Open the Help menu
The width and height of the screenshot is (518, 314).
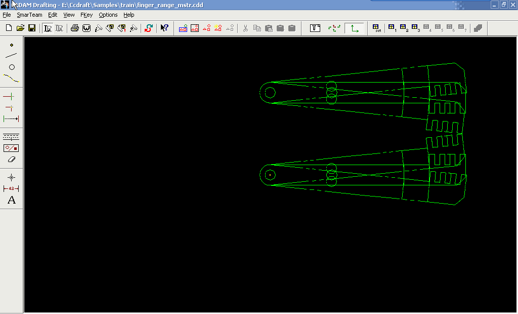click(129, 15)
